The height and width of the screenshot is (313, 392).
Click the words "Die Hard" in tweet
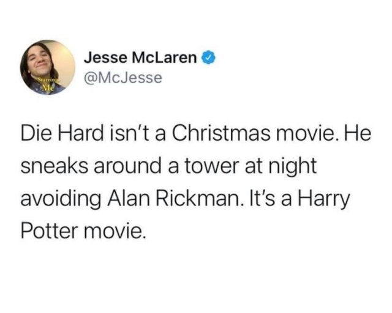tap(62, 133)
